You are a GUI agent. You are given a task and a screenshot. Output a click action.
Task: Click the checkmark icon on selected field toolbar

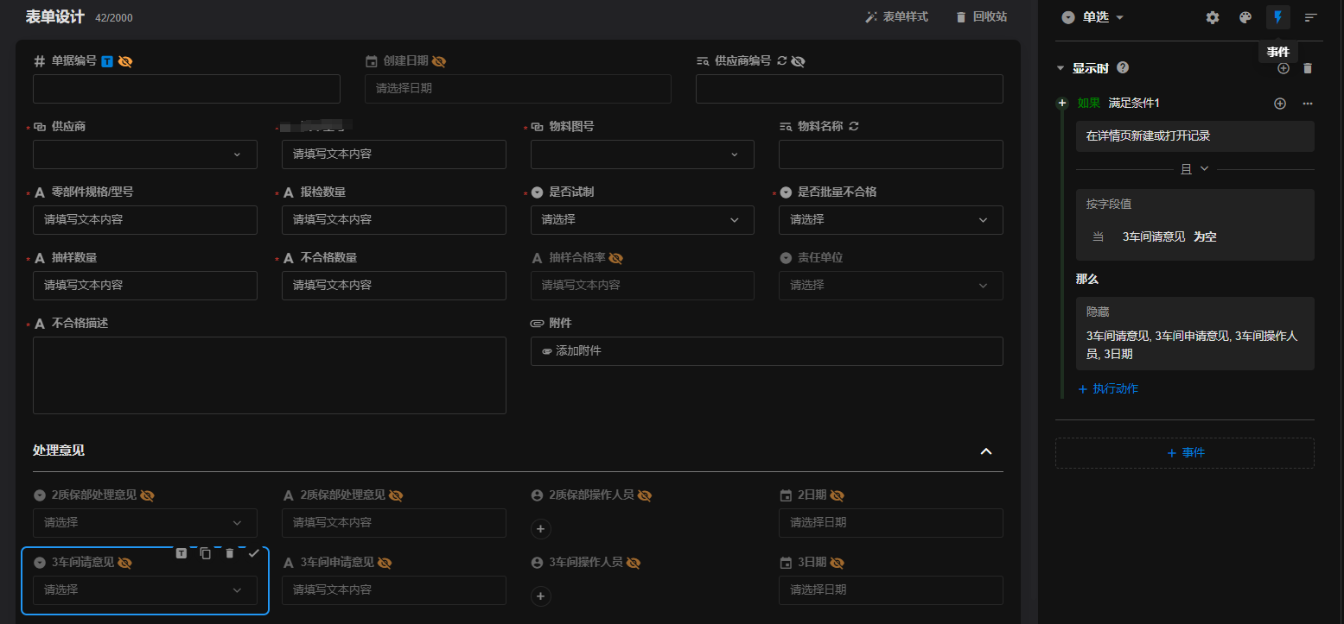click(x=253, y=553)
